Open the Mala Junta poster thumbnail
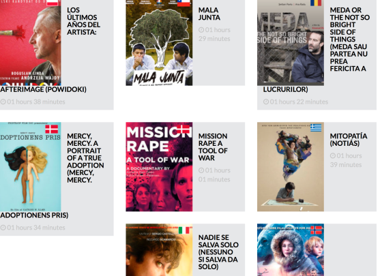This screenshot has width=382, height=276. click(x=159, y=43)
